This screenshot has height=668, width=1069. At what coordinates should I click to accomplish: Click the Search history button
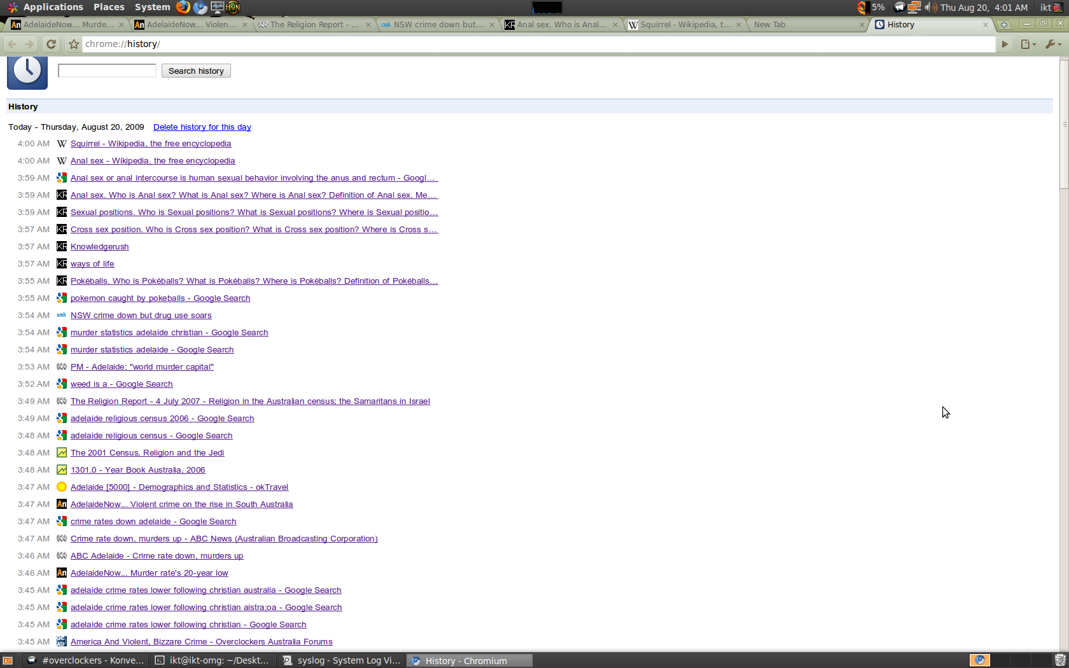196,71
